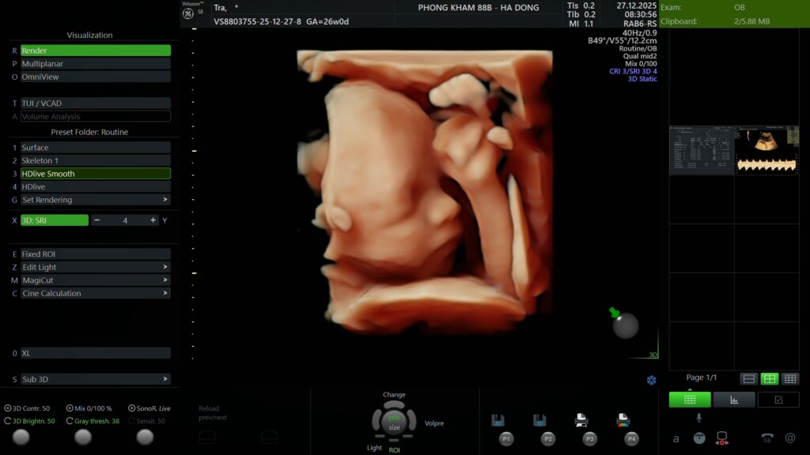Image resolution: width=810 pixels, height=455 pixels.
Task: Click the @ email icon
Action: tap(789, 438)
